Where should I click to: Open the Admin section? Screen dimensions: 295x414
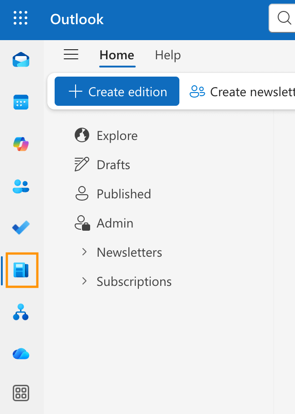tap(104, 223)
